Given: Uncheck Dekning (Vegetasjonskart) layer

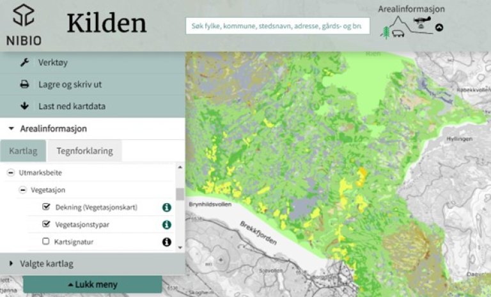Looking at the screenshot, I should 46,206.
